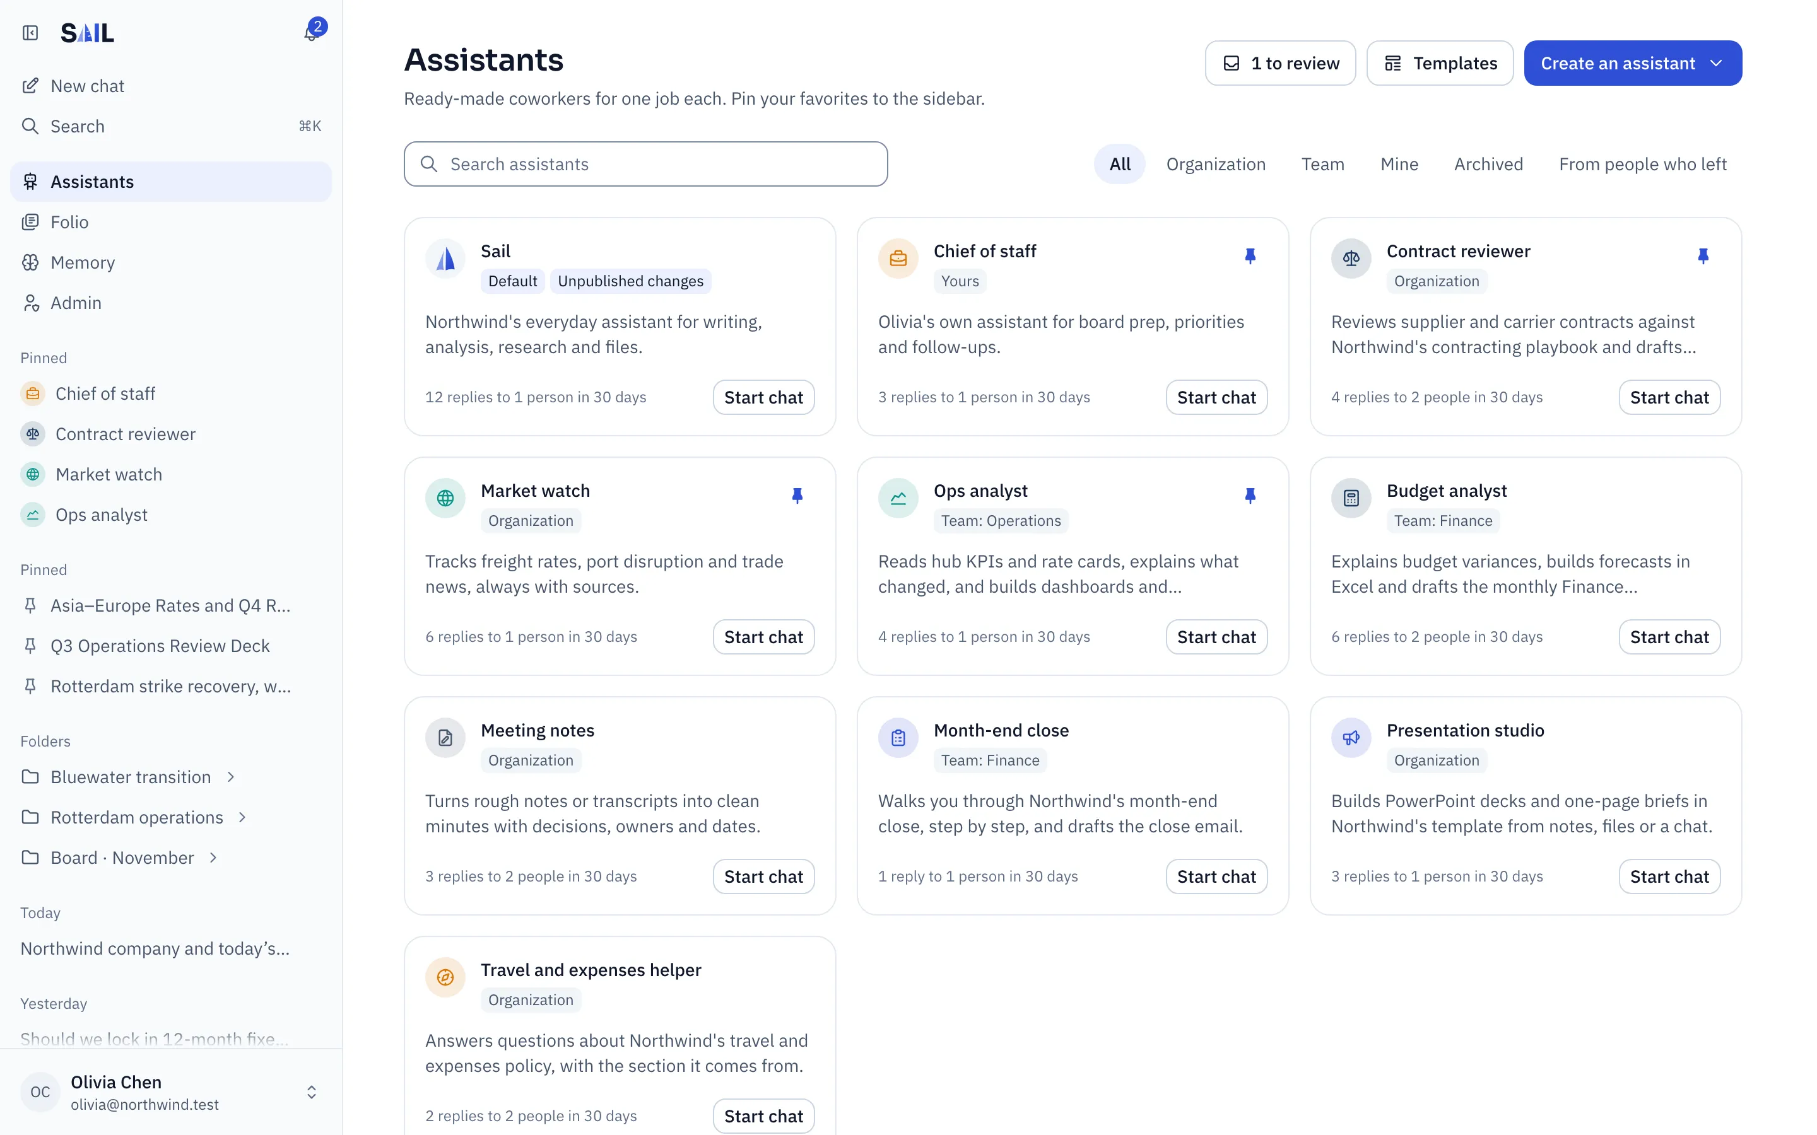Select the Mine filter tab
Image resolution: width=1817 pixels, height=1135 pixels.
[x=1399, y=164]
